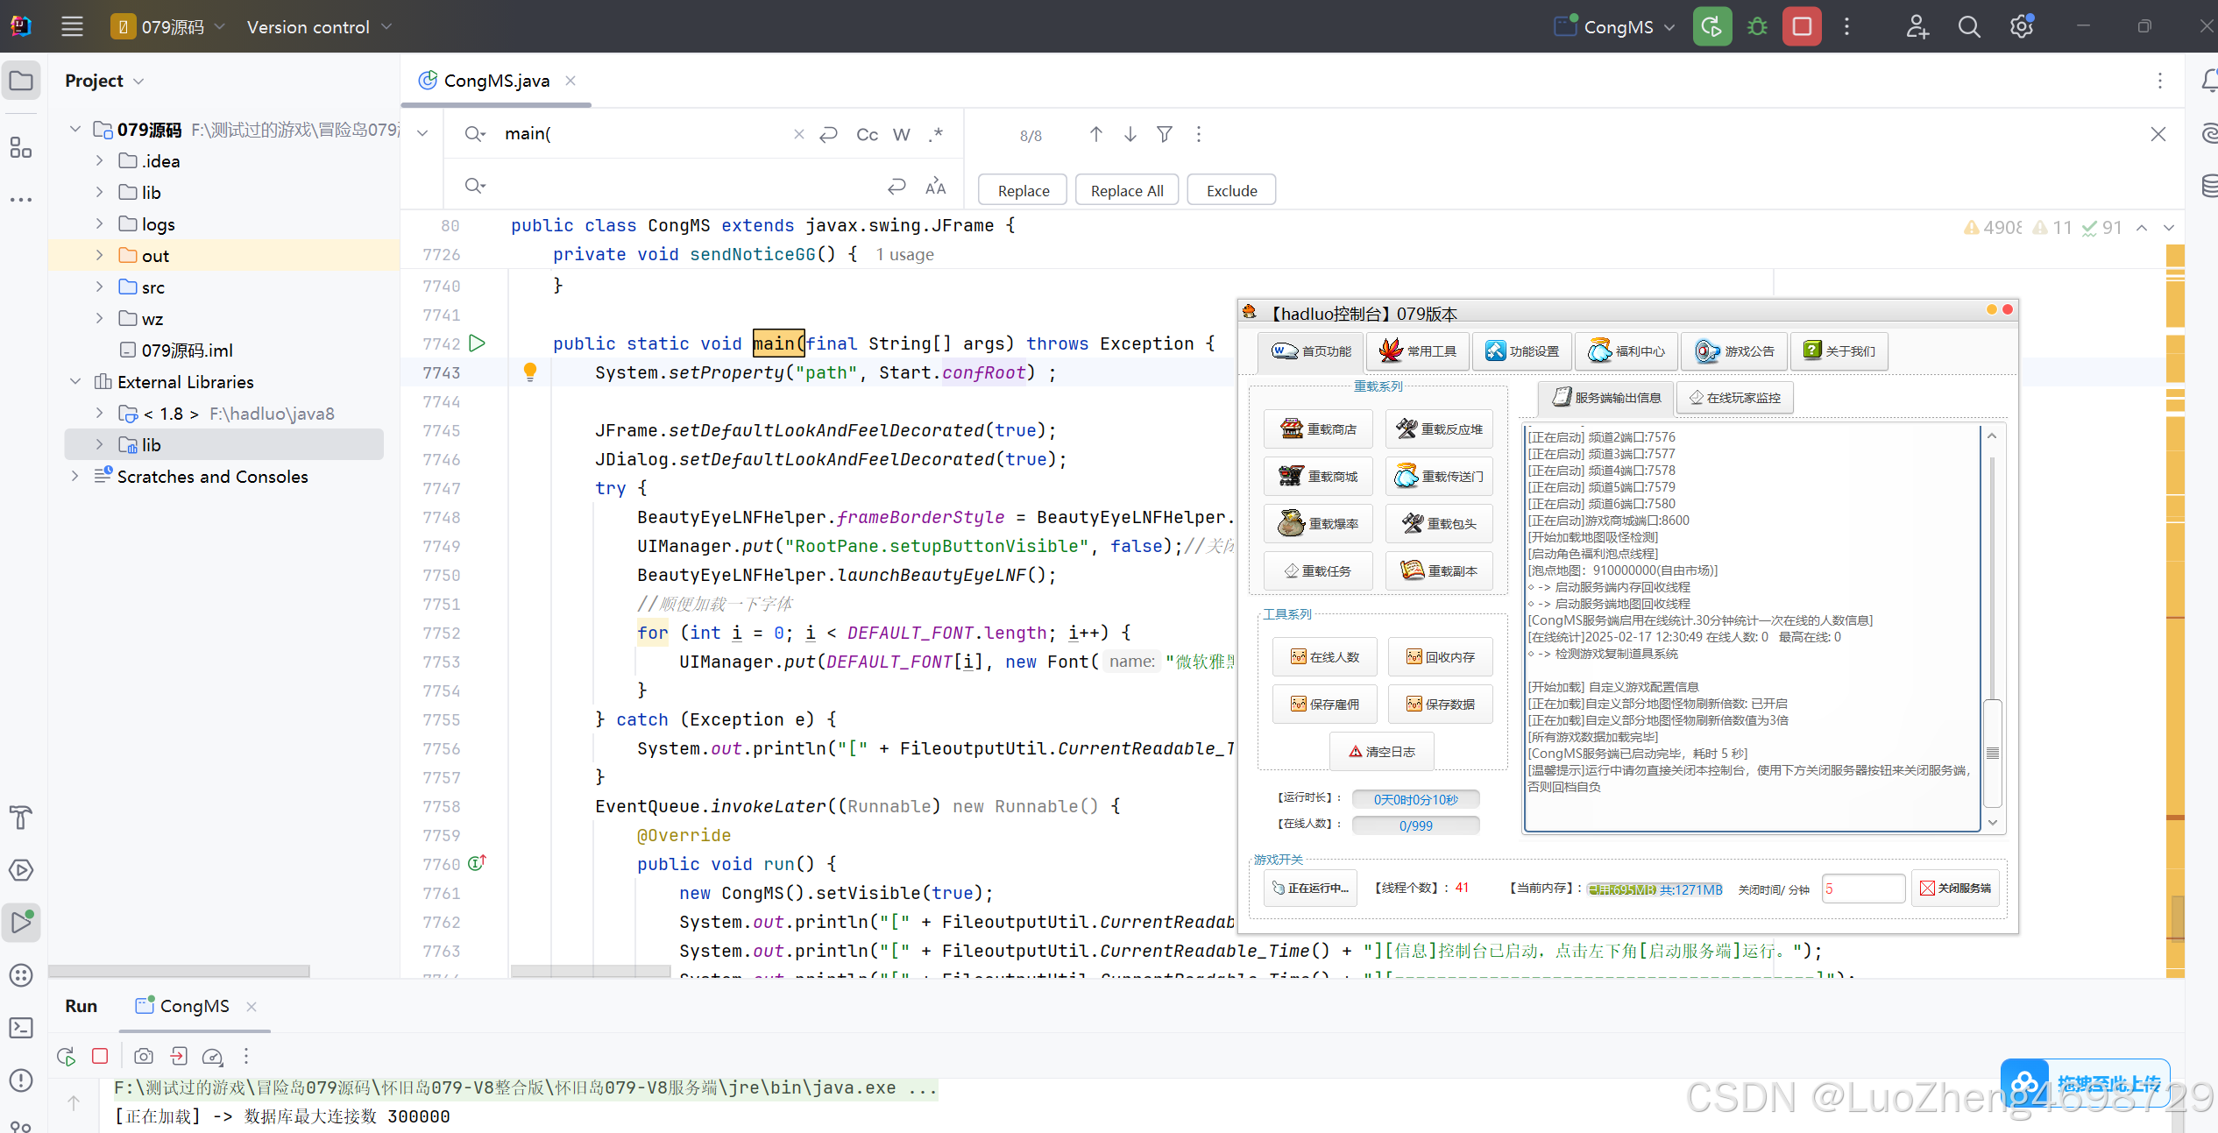The height and width of the screenshot is (1133, 2218).
Task: Click the shutdown minutes input field
Action: (x=1863, y=889)
